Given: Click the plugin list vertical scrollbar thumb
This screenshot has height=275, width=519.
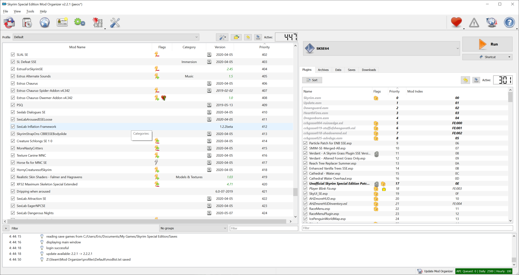Looking at the screenshot, I should (x=510, y=97).
